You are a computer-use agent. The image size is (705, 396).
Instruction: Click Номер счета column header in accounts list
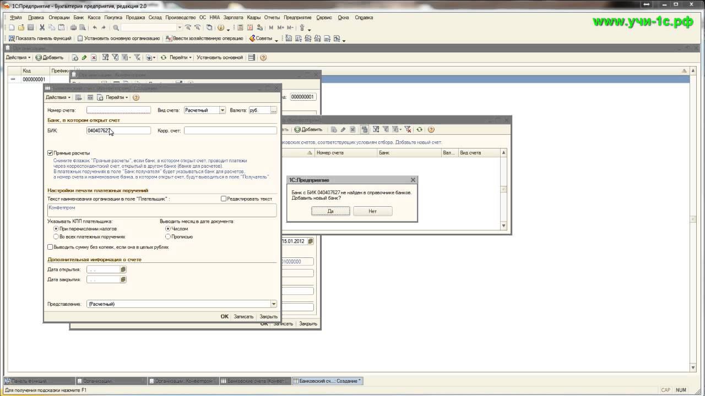(x=346, y=153)
